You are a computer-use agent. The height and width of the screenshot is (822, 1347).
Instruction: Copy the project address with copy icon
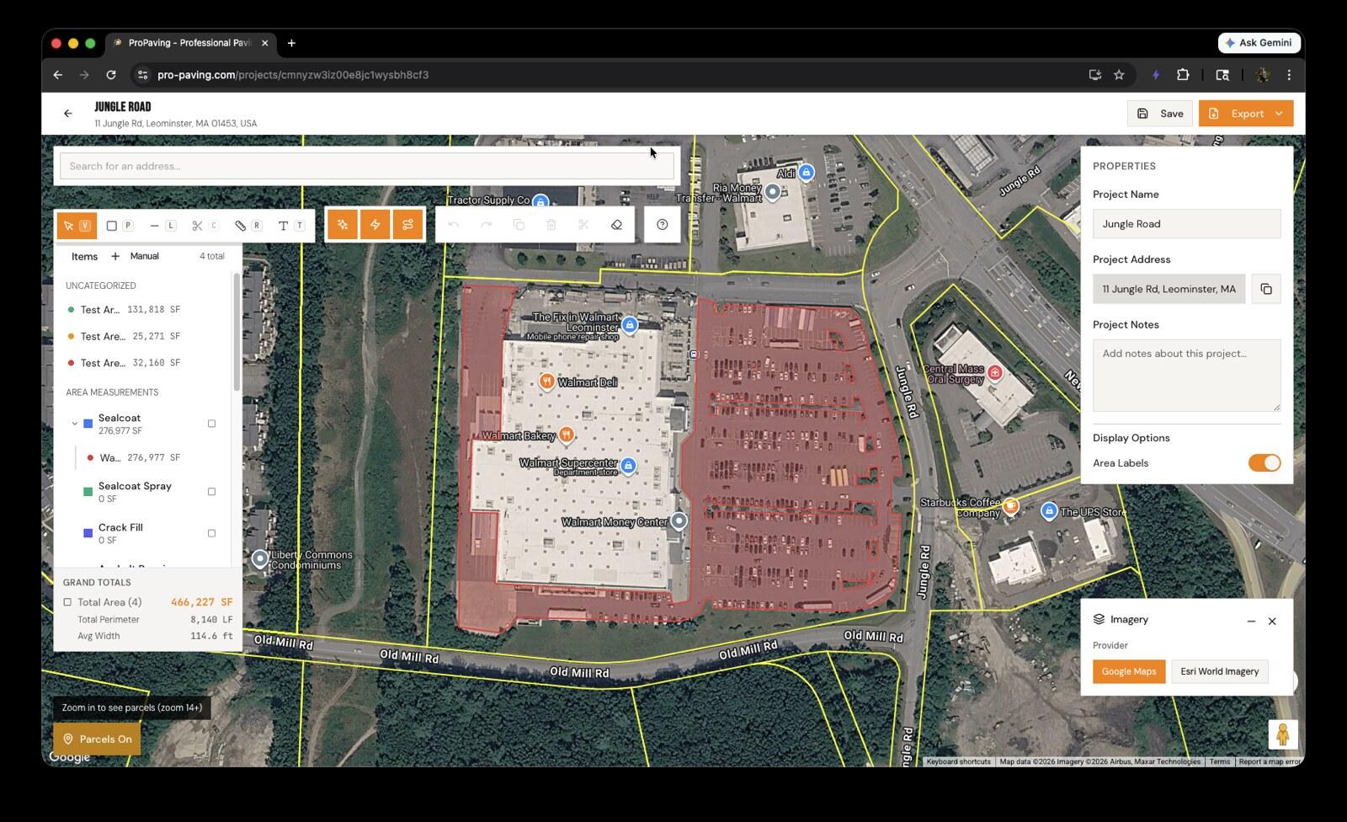(x=1266, y=289)
